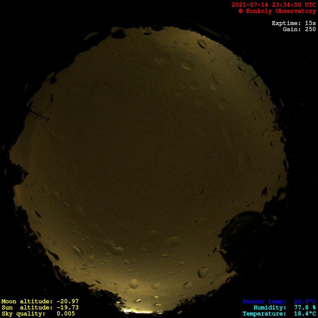Image resolution: width=318 pixels, height=318 pixels.
Task: Click the large dark droplet at the top of the sky
Action: point(118,33)
